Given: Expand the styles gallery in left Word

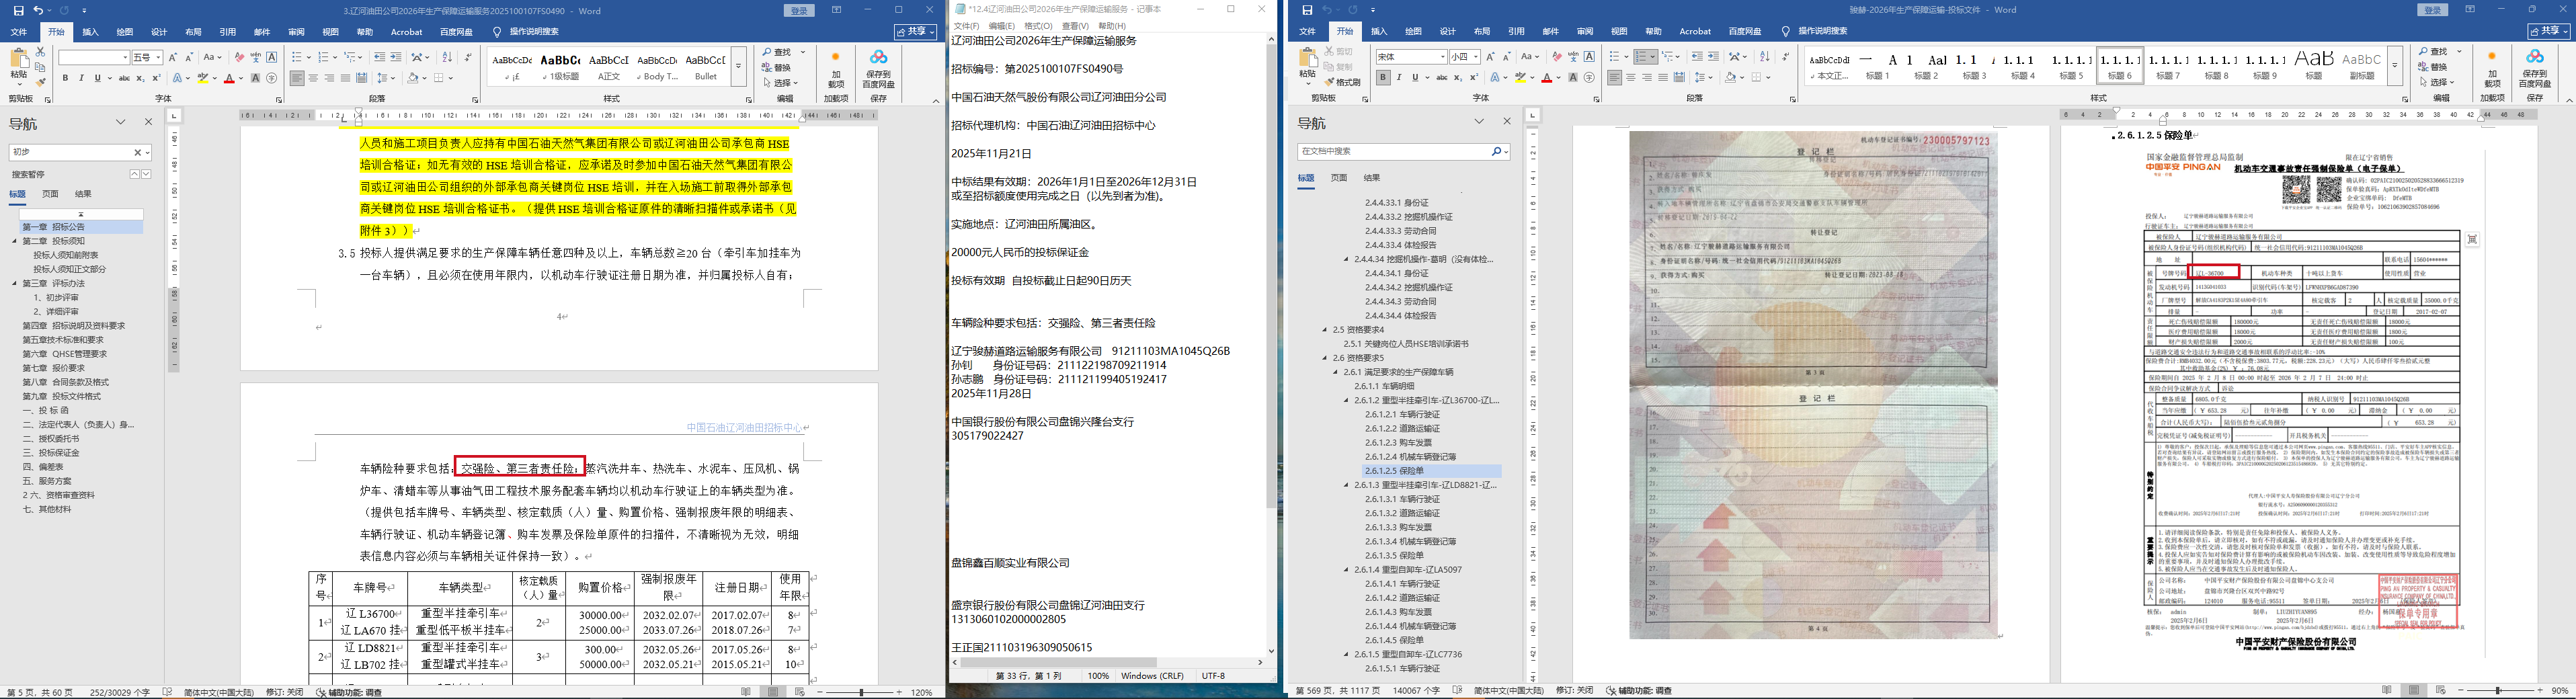Looking at the screenshot, I should tap(738, 67).
